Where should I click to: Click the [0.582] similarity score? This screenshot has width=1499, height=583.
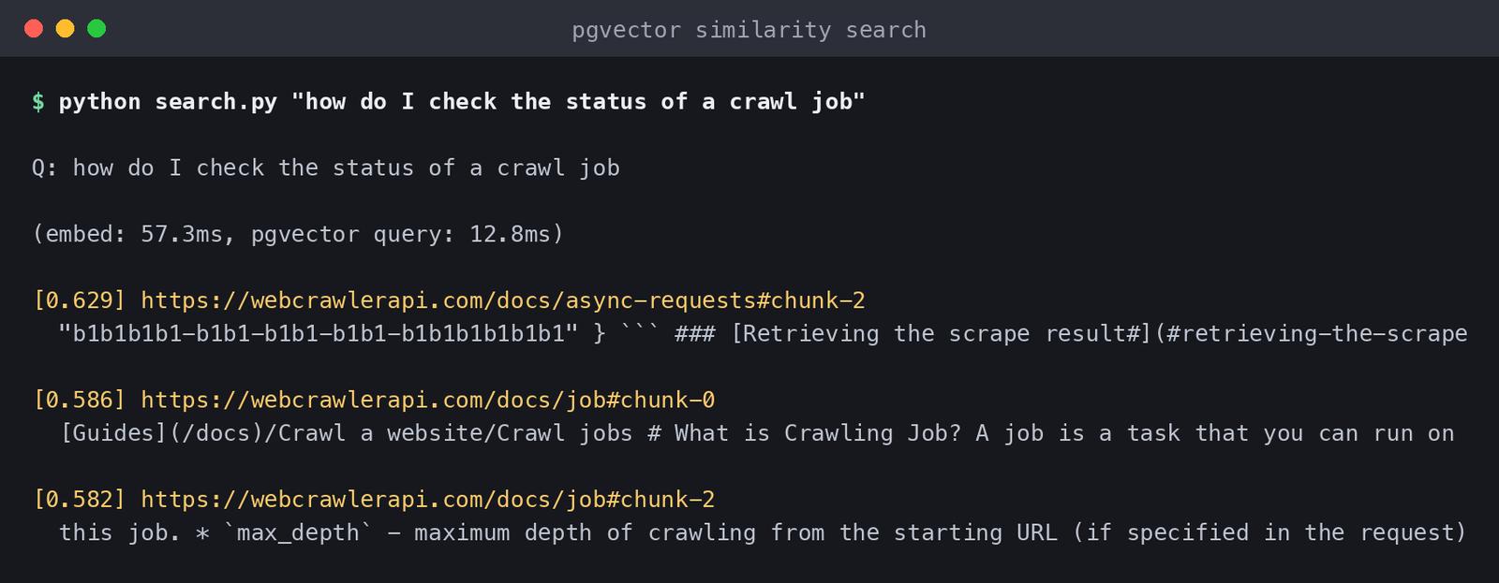point(80,500)
